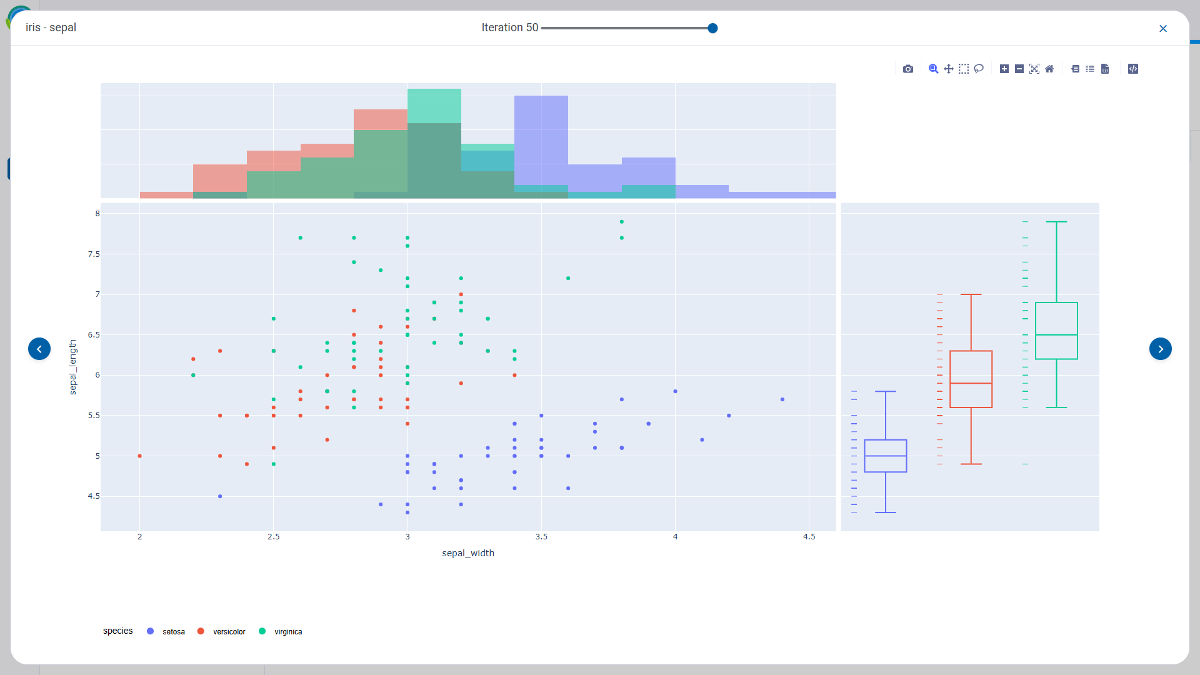Hide the versicolor series via the legend
1200x675 pixels.
click(x=221, y=631)
